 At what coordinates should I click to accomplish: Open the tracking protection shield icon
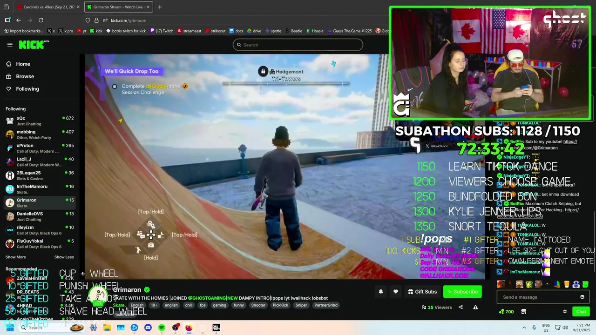tap(88, 20)
